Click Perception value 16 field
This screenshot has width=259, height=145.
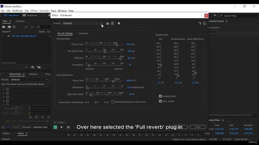click(130, 65)
